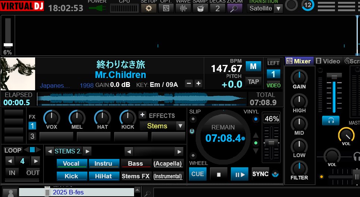Toggle the VIDEO button on the deck
The width and height of the screenshot is (360, 197).
click(273, 85)
